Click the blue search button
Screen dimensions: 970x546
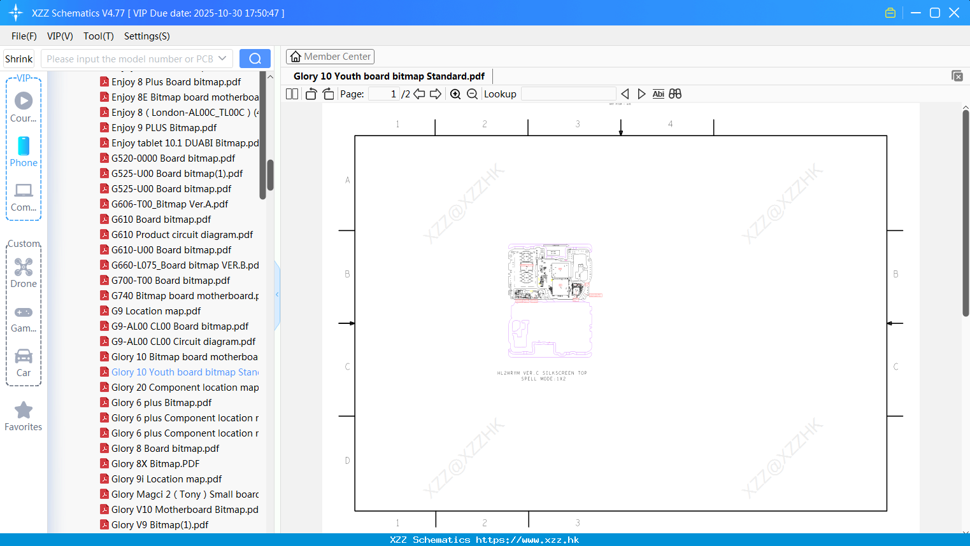255,59
